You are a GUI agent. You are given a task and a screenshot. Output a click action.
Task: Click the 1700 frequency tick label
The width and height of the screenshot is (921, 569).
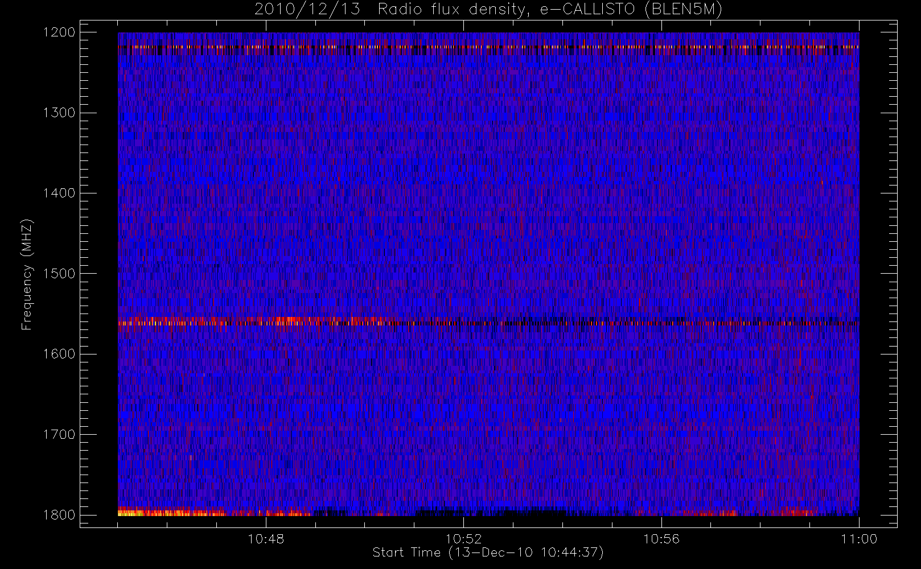pyautogui.click(x=59, y=435)
